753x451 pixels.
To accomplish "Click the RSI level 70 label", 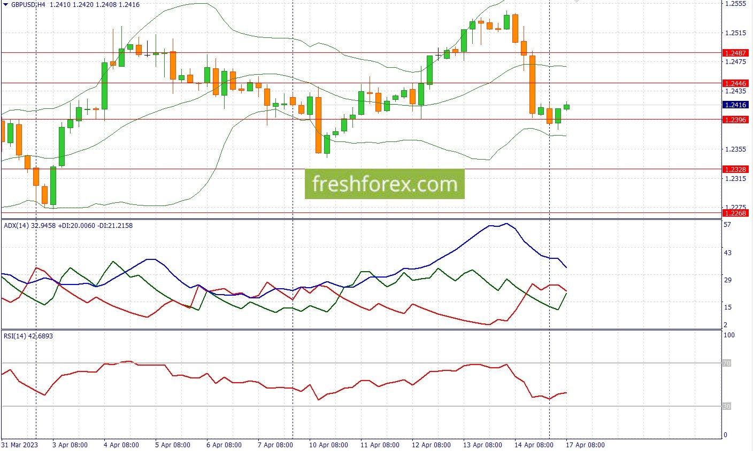I will pyautogui.click(x=727, y=363).
